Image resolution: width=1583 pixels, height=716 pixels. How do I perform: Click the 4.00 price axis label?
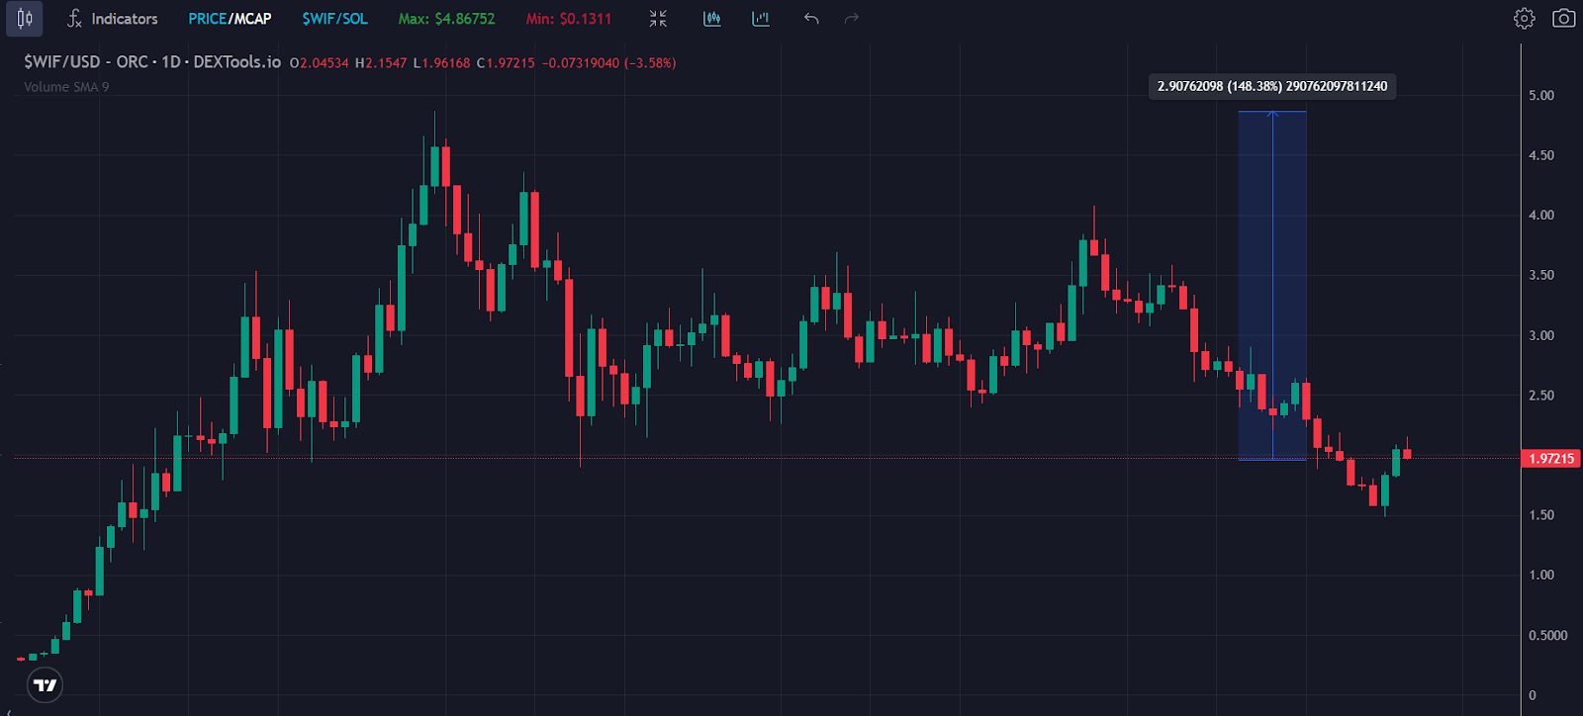click(1541, 216)
